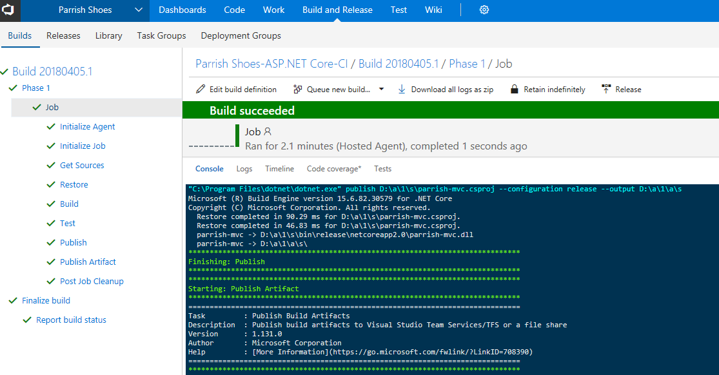Select the Get Sources step
Screen dimensions: 719x375
pos(82,166)
